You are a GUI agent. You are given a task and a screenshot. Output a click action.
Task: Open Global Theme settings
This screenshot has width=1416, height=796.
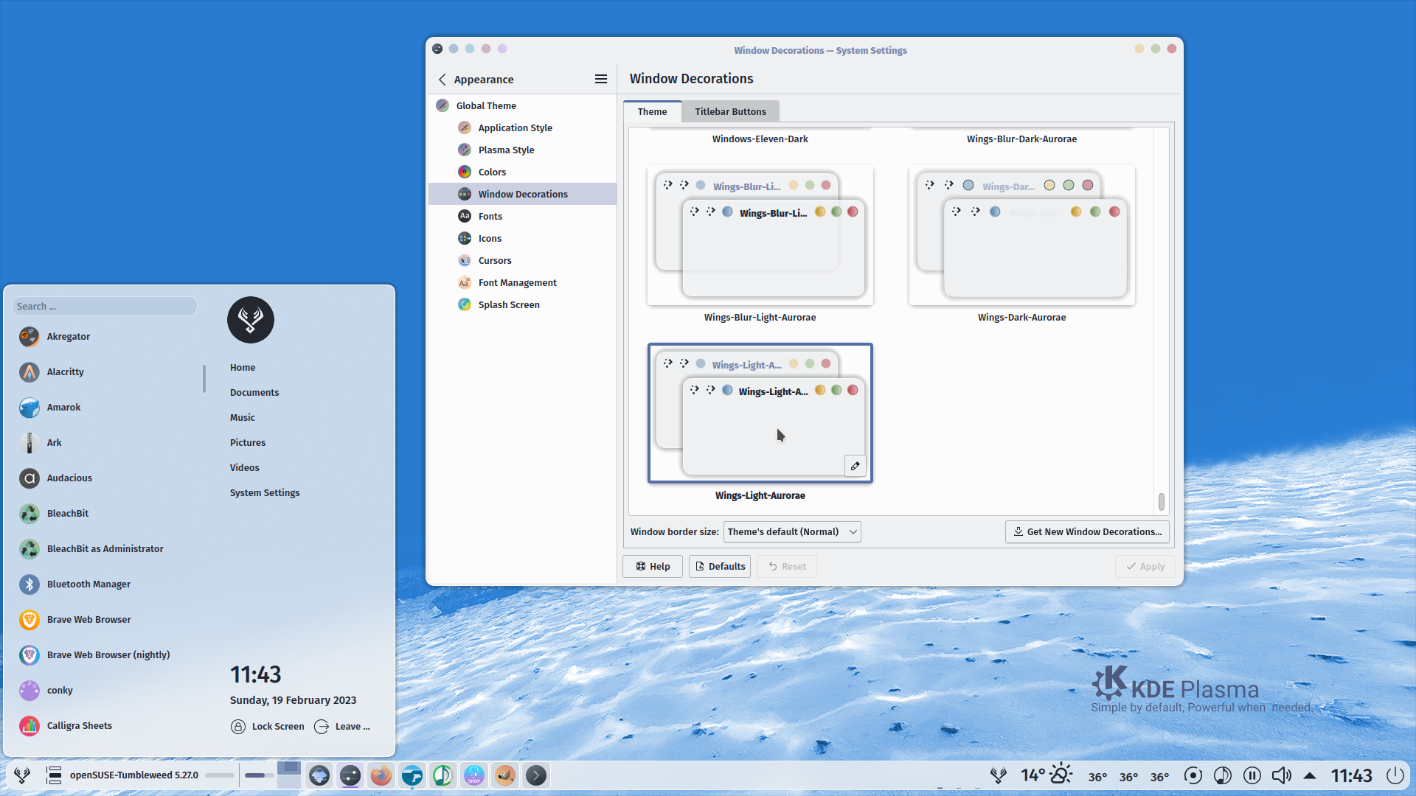(522, 105)
